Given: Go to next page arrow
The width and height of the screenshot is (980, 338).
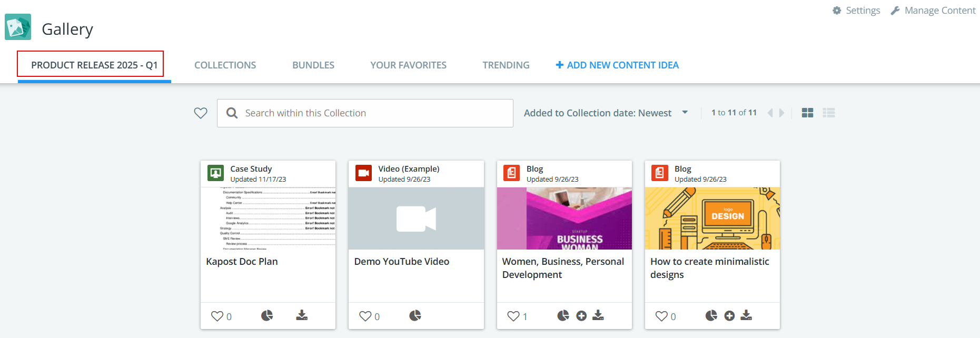Looking at the screenshot, I should coord(782,113).
